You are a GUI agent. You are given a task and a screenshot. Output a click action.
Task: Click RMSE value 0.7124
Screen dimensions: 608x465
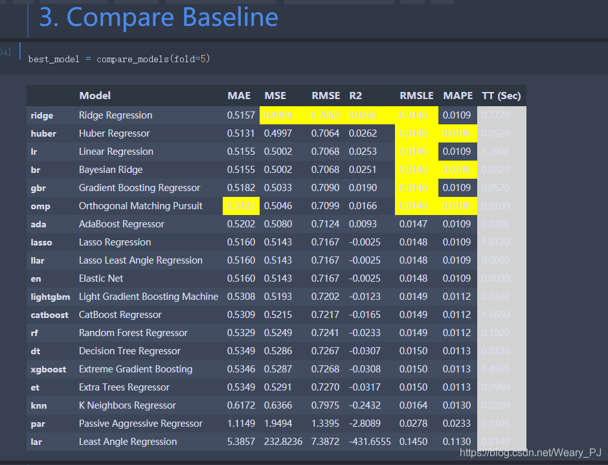pos(325,224)
